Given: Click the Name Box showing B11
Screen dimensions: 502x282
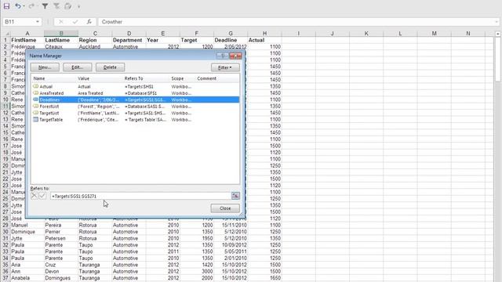Looking at the screenshot, I should (19, 22).
